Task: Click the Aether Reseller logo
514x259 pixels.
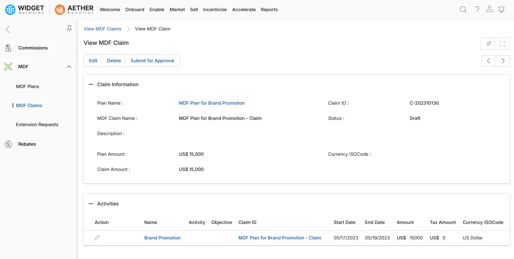Action: pos(74,10)
